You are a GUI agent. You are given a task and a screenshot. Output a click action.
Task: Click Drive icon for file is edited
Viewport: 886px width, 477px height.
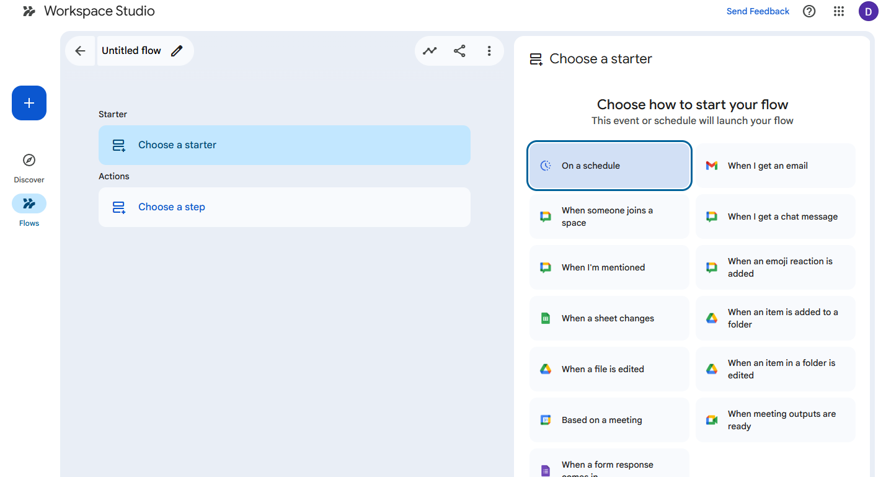pos(546,369)
